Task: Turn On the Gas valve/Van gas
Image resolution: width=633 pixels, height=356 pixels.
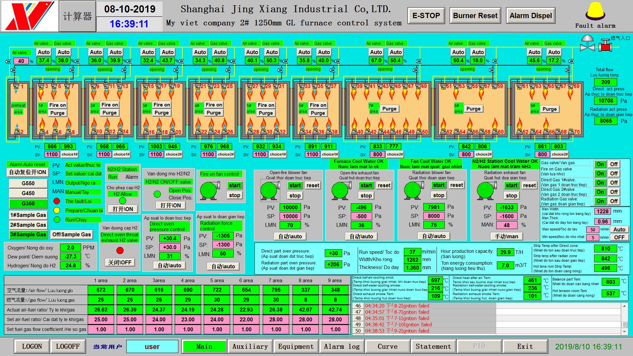Action: point(600,164)
